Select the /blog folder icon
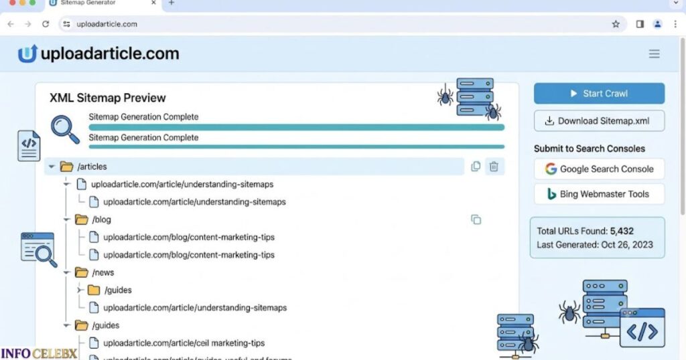The height and width of the screenshot is (360, 686). tap(81, 219)
